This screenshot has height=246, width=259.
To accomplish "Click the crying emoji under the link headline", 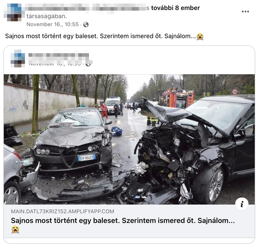I will pos(15,229).
